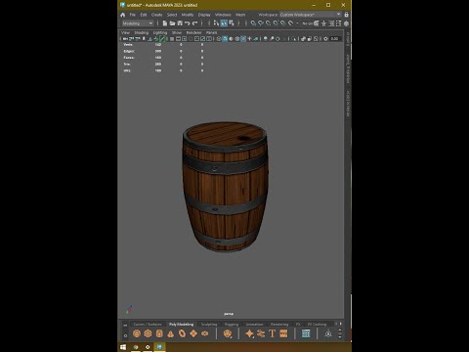Switch to the Animation shelf tab
Screen dimensions: 469x352
click(254, 324)
